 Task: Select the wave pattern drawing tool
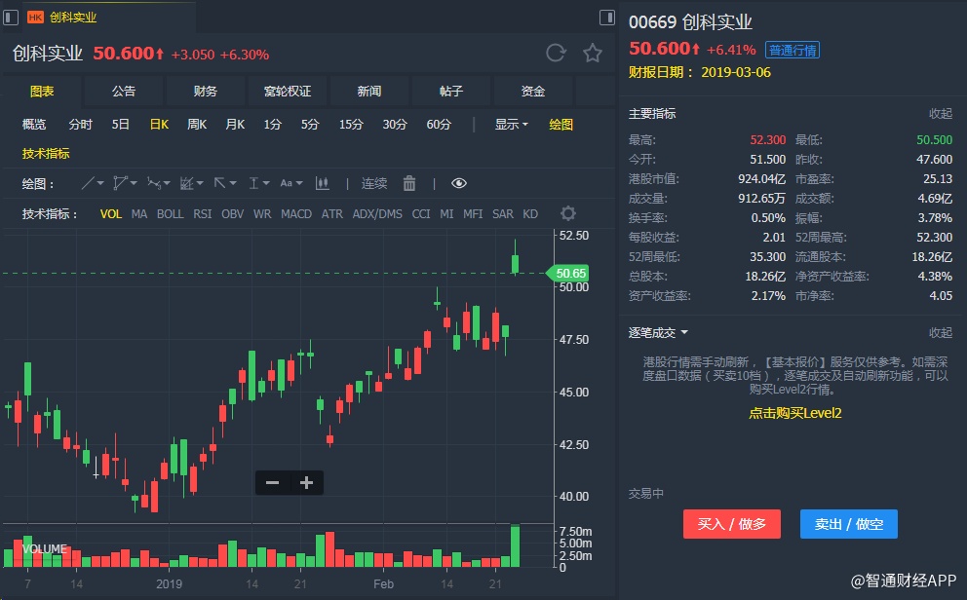pos(154,183)
